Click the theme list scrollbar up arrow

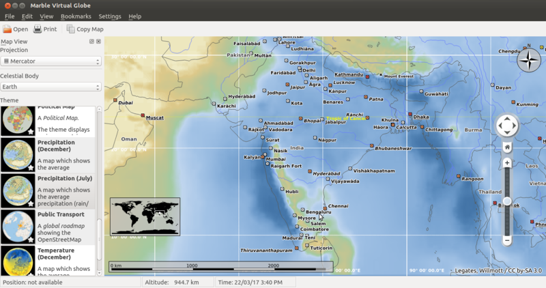point(99,109)
